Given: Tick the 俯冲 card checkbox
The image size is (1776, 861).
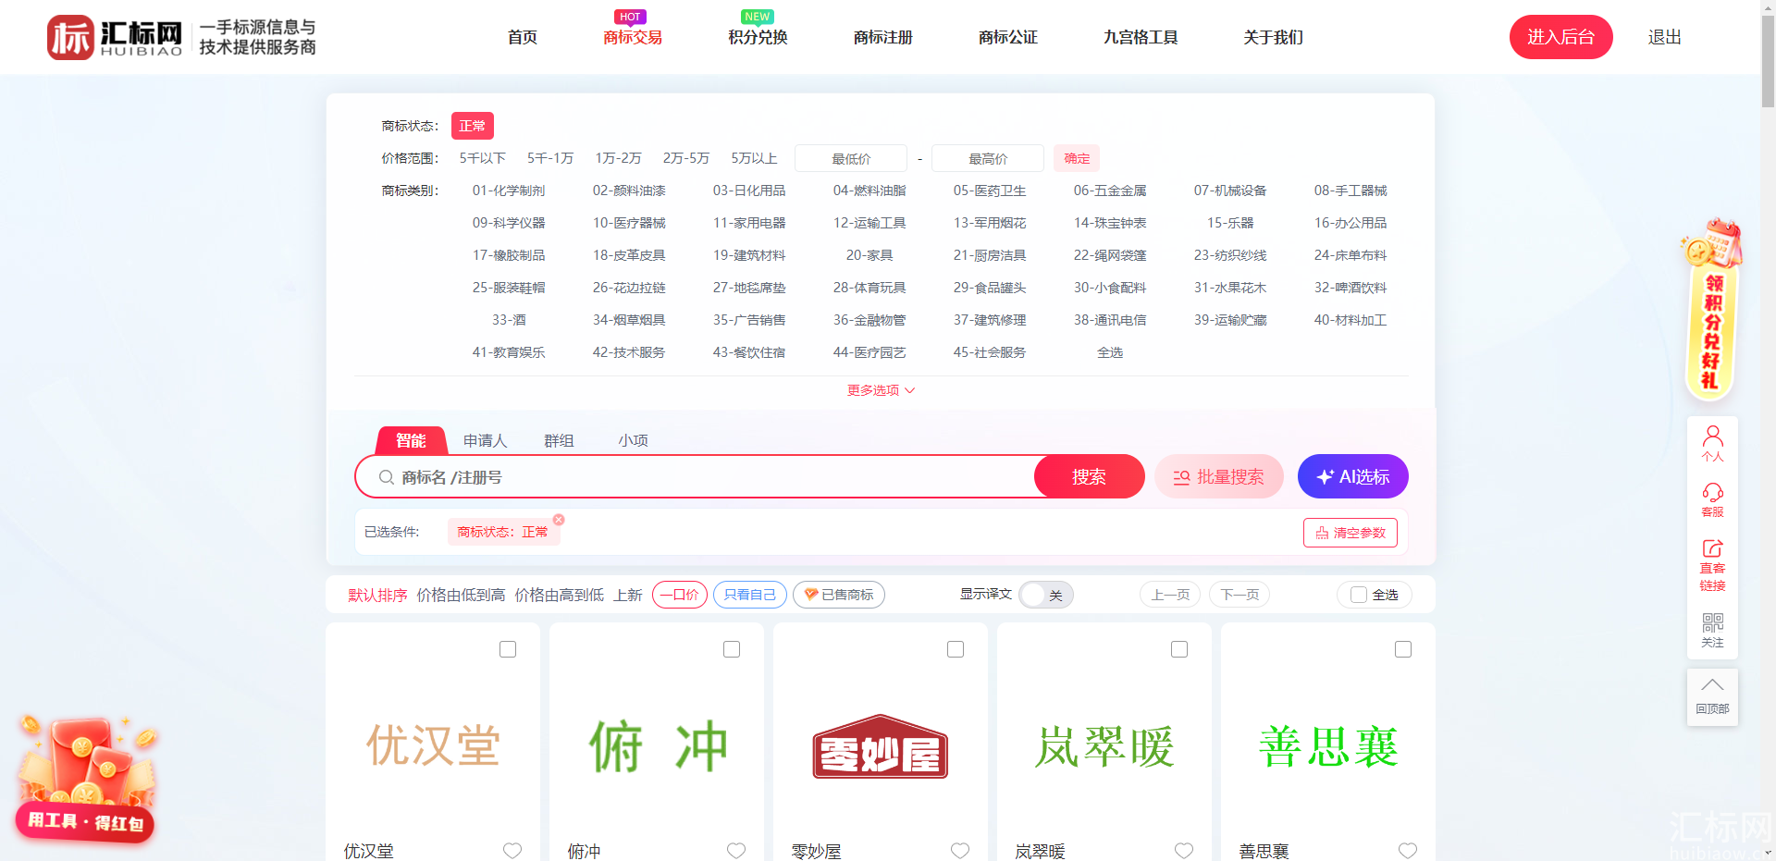Looking at the screenshot, I should [x=732, y=649].
